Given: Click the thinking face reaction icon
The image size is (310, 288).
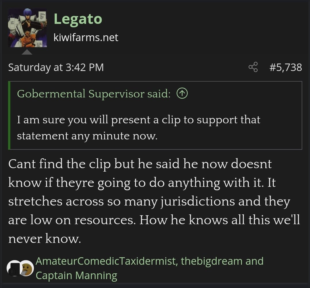Looking at the screenshot, I should click(x=27, y=268).
